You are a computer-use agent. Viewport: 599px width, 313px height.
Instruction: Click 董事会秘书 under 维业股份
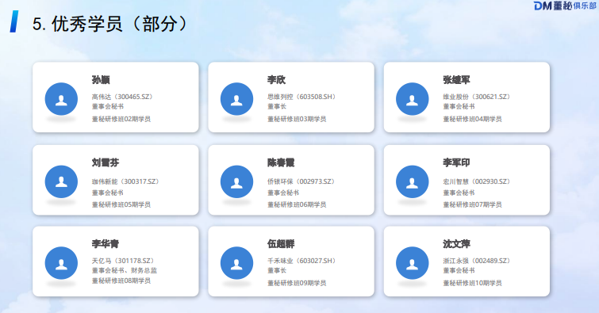pos(459,106)
